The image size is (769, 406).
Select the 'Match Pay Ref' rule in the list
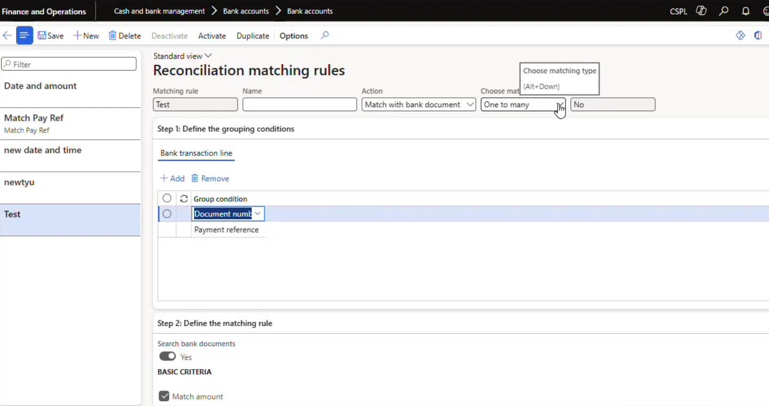point(70,124)
